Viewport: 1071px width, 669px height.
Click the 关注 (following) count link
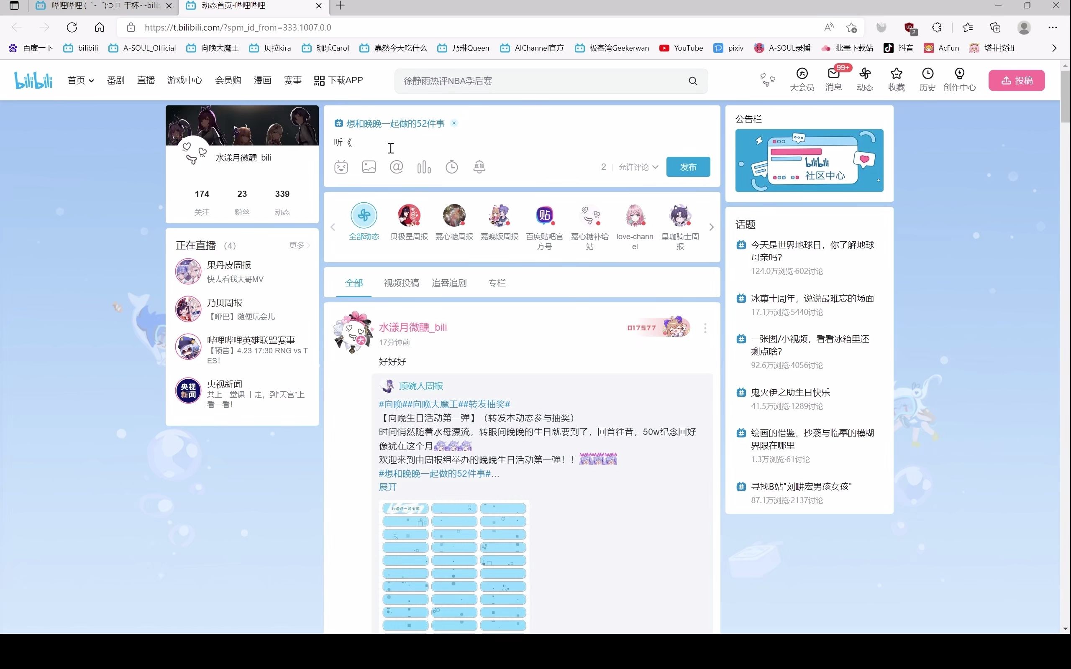pyautogui.click(x=202, y=201)
